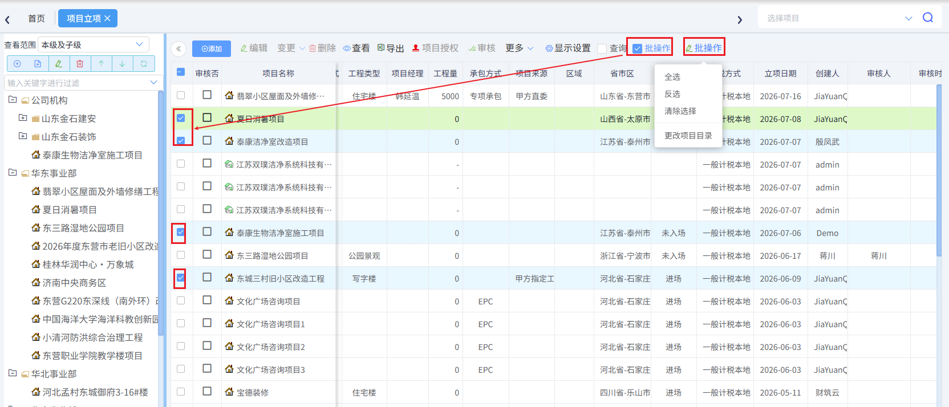Uncheck the 东城三村旧小区改造工程 row selection checkbox
Screen dimensions: 949x407
click(x=181, y=278)
